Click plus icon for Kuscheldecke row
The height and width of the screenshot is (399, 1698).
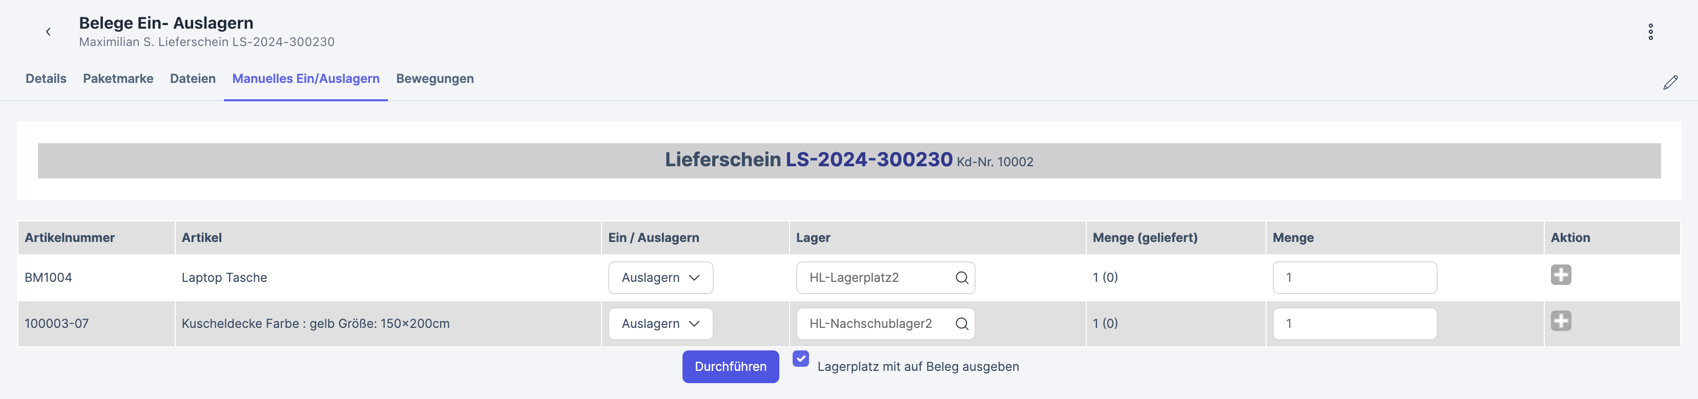1560,321
